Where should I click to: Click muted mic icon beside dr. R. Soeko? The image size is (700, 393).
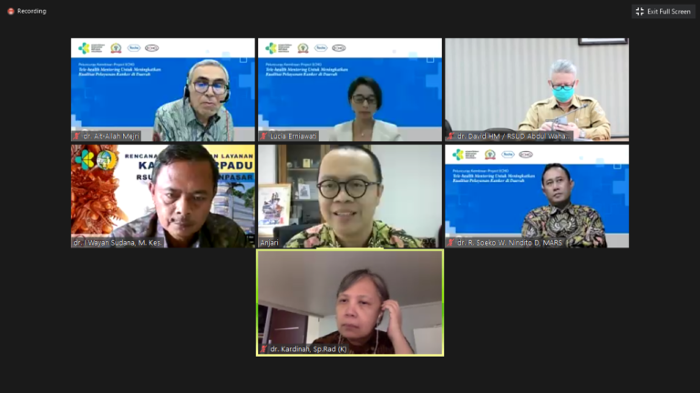(x=451, y=242)
